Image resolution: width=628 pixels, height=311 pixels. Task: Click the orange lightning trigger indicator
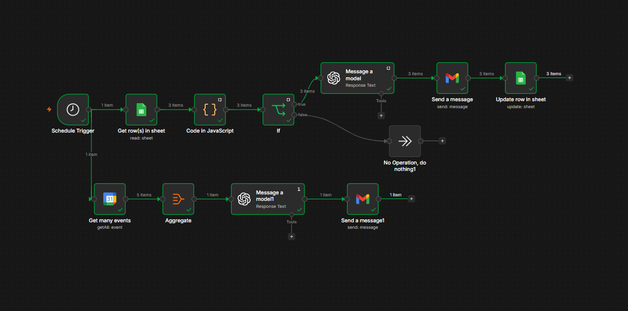(49, 109)
